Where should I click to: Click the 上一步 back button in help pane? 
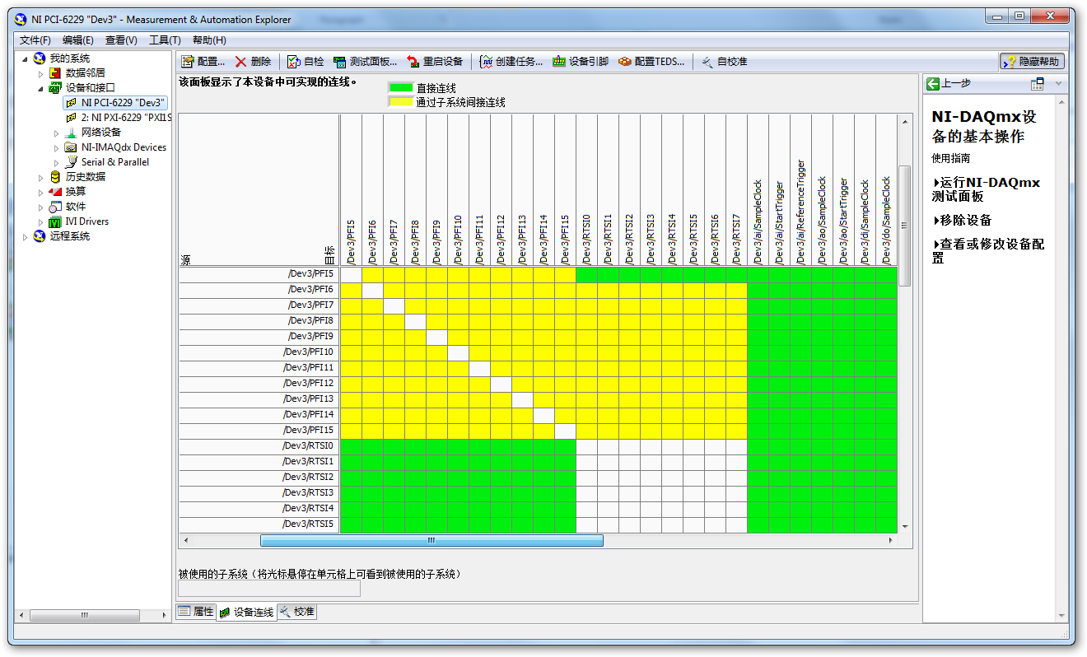(949, 84)
